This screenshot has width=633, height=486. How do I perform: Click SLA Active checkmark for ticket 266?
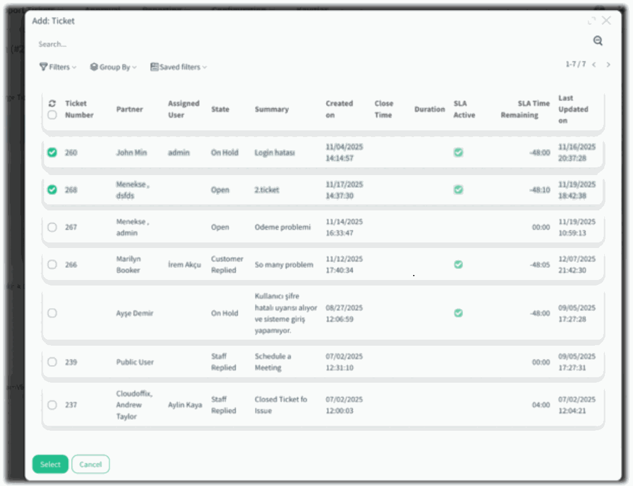click(458, 265)
